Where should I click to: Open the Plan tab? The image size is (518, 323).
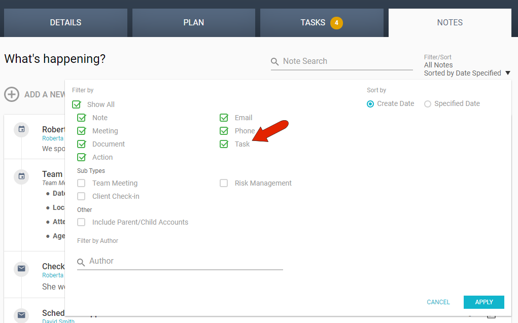[193, 23]
